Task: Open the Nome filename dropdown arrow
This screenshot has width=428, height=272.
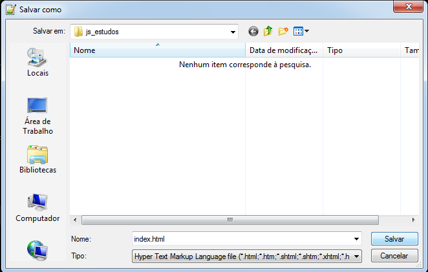Action: (356, 239)
